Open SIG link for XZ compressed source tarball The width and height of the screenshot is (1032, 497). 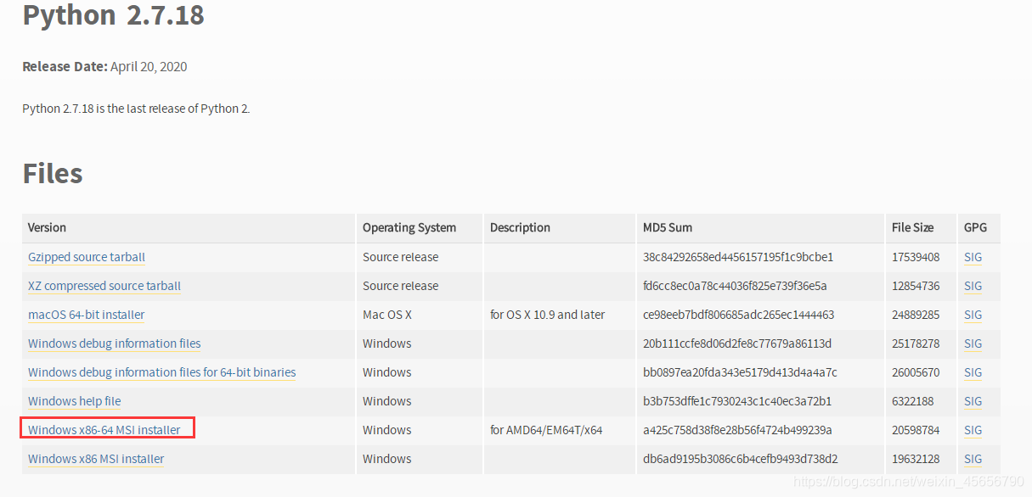973,286
